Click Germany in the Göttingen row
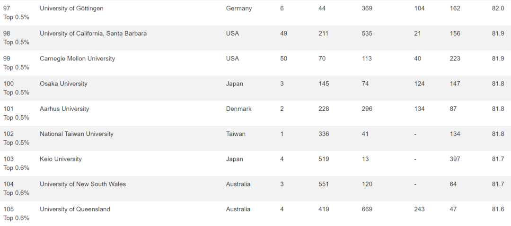The width and height of the screenshot is (511, 226). click(239, 8)
